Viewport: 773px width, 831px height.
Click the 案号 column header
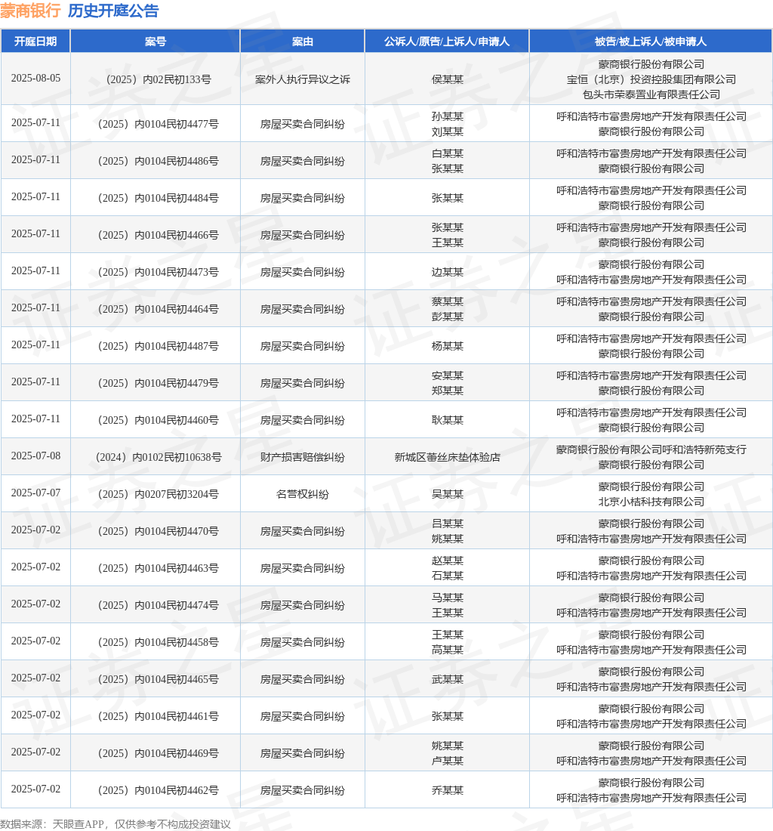click(156, 42)
